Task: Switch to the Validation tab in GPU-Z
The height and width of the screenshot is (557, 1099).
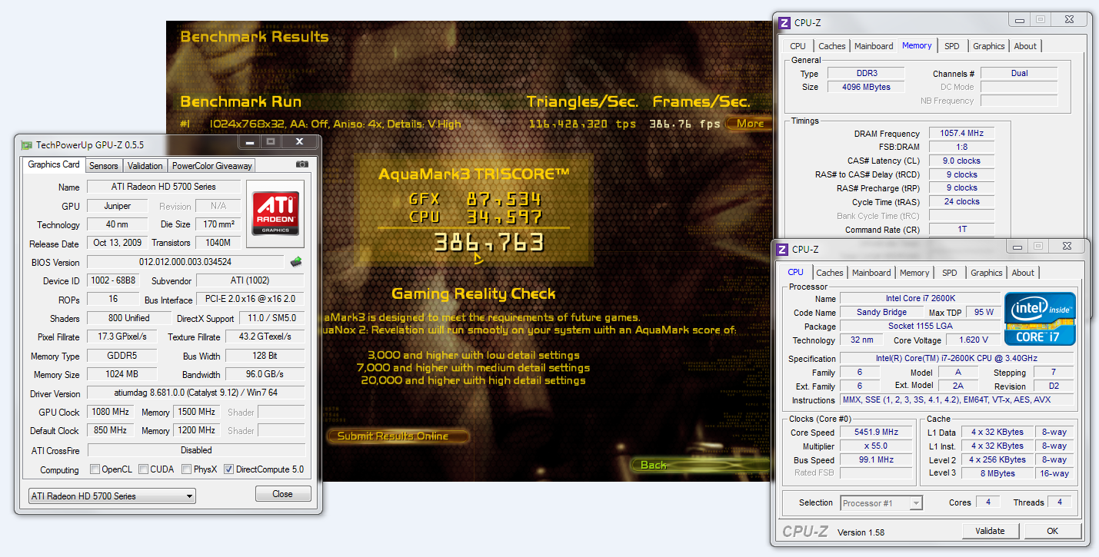Action: pos(145,166)
